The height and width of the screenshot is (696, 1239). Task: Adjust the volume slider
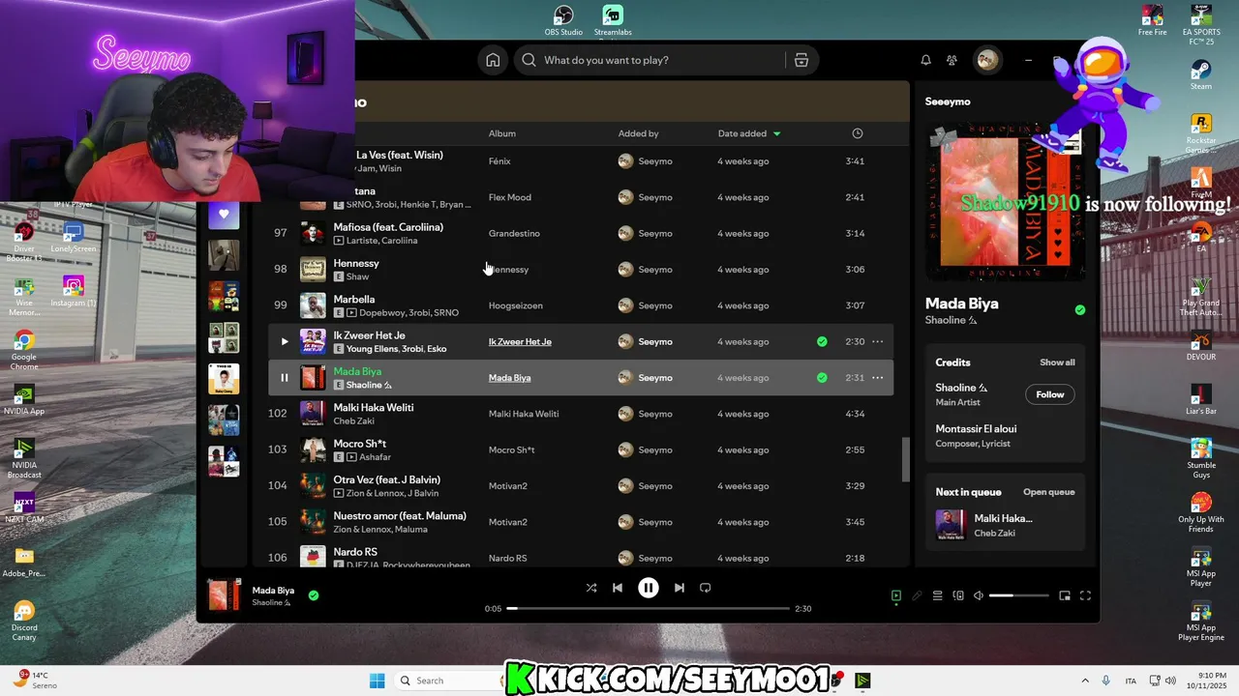pyautogui.click(x=1019, y=595)
